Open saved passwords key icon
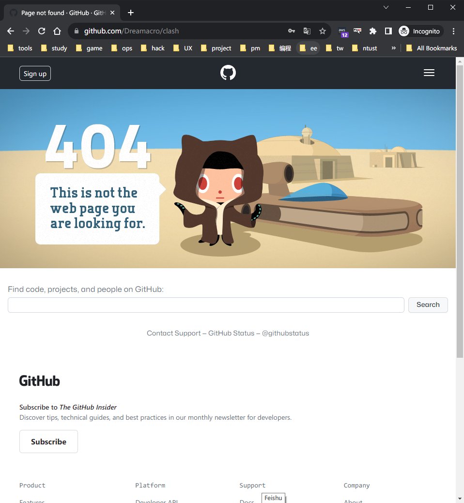Image resolution: width=464 pixels, height=503 pixels. pyautogui.click(x=292, y=31)
